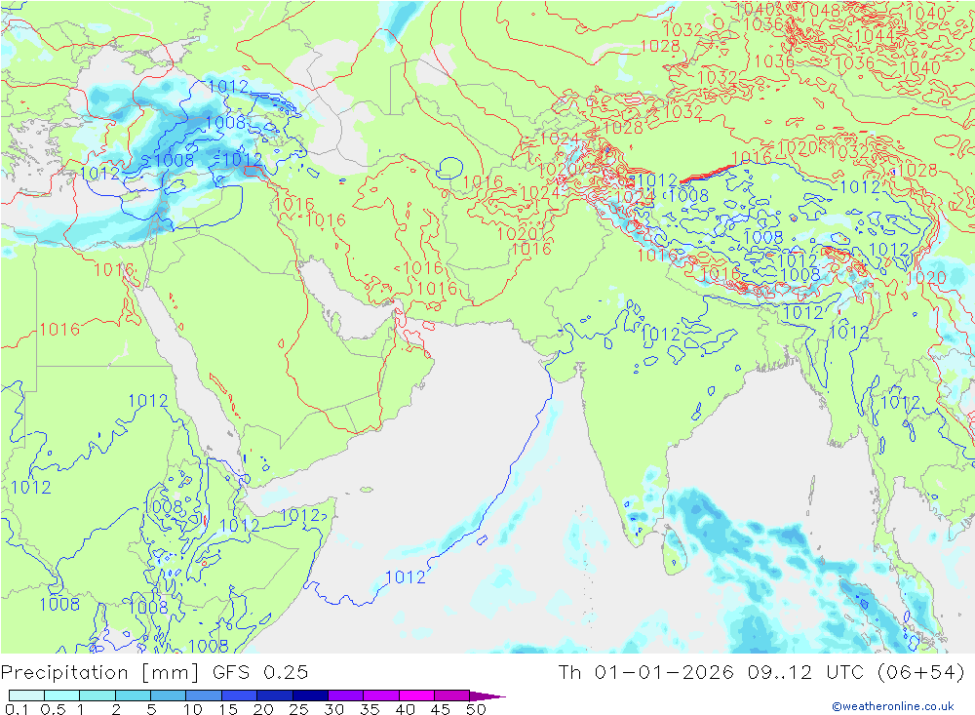Image resolution: width=975 pixels, height=715 pixels.
Task: Click the 2–5 mm legend color swatch
Action: point(133,695)
